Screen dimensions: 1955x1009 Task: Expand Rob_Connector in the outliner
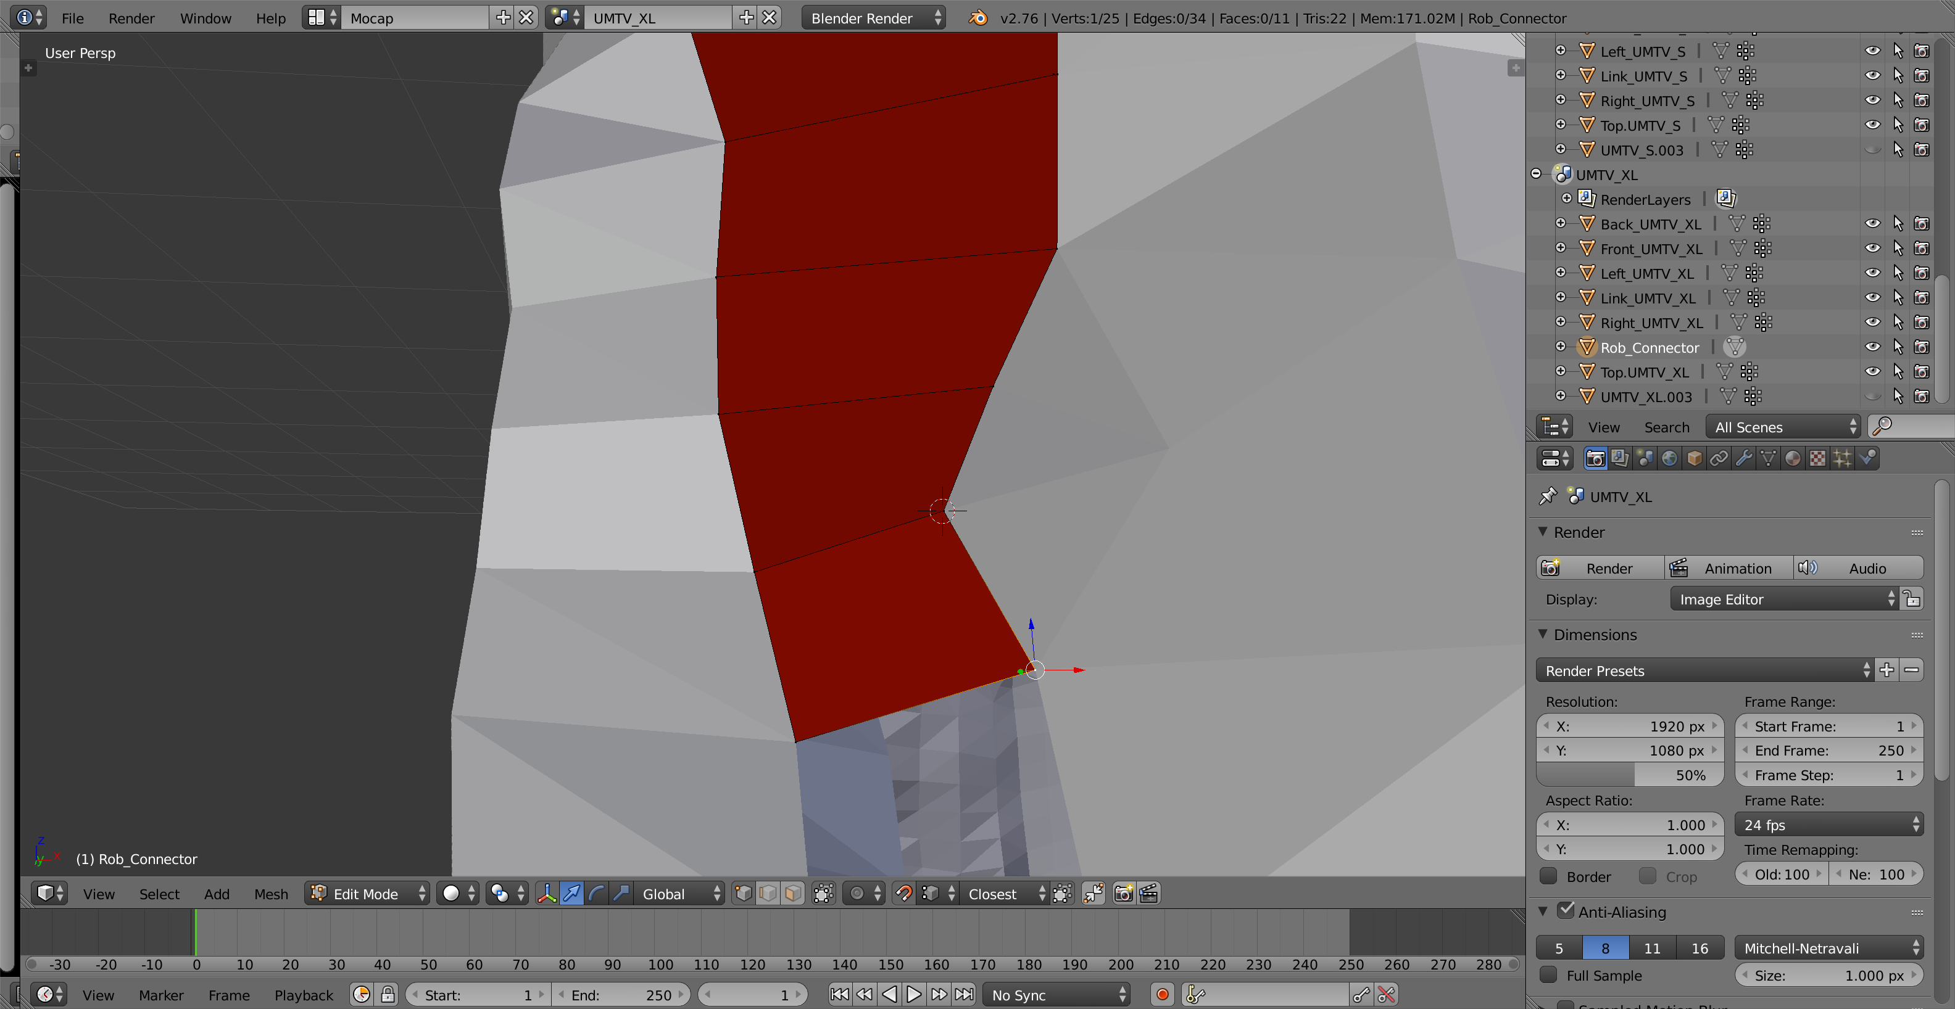tap(1560, 346)
